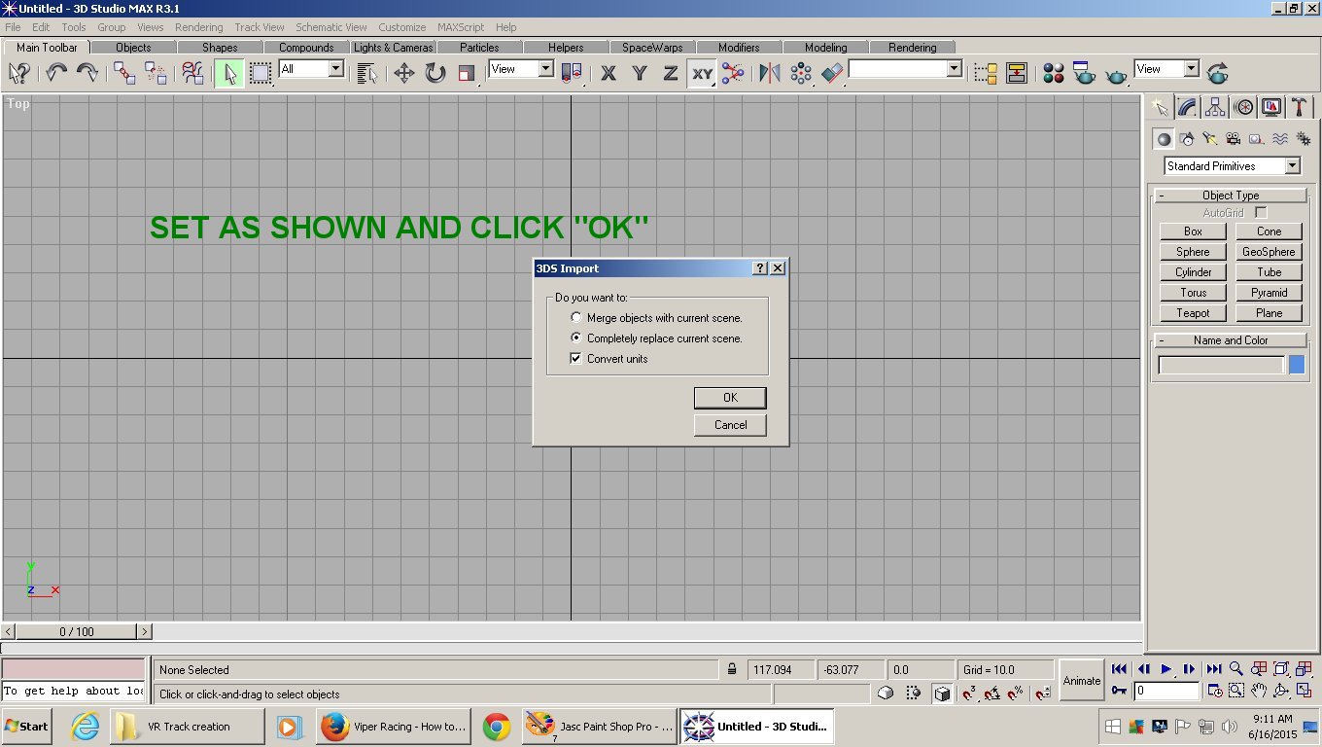Open the reference coordinate View dropdown
Screen dimensions: 1322x747
(520, 69)
